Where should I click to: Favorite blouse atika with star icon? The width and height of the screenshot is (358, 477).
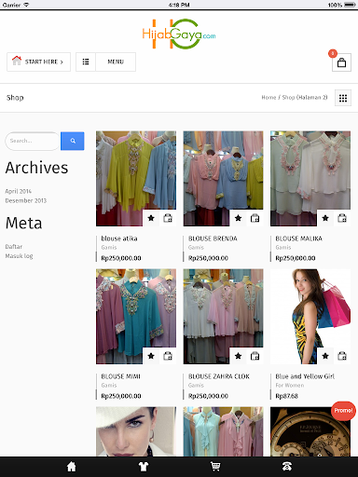[151, 218]
